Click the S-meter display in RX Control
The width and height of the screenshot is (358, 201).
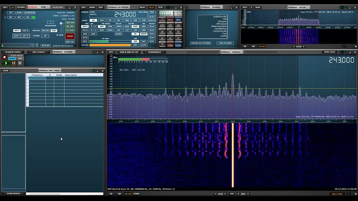click(x=170, y=13)
